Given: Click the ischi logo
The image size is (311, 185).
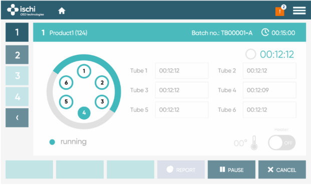Looking at the screenshot, I should (26, 10).
